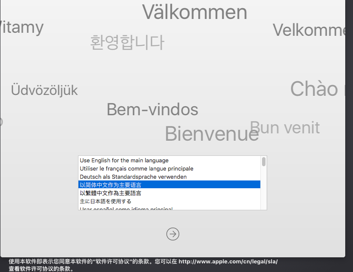Click the Üdvözöljük greeting text

[x=44, y=90]
